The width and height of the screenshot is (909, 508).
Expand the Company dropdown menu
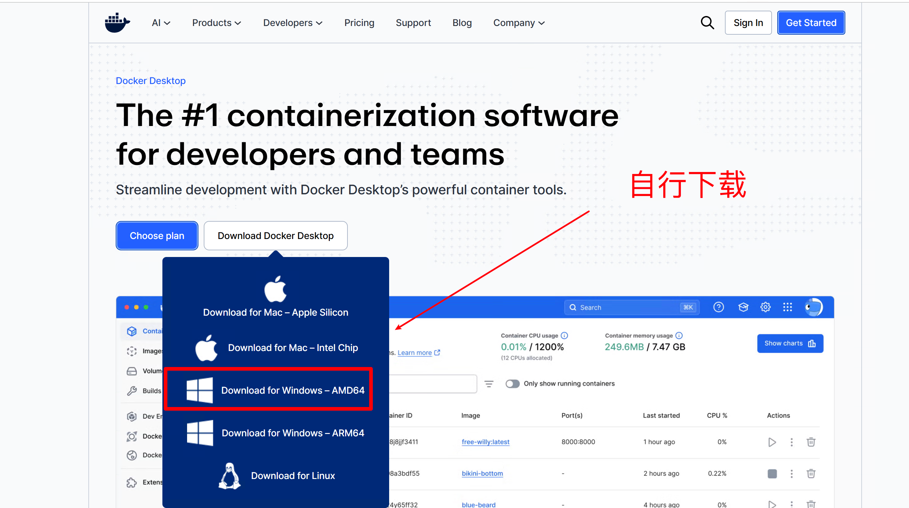(x=519, y=23)
